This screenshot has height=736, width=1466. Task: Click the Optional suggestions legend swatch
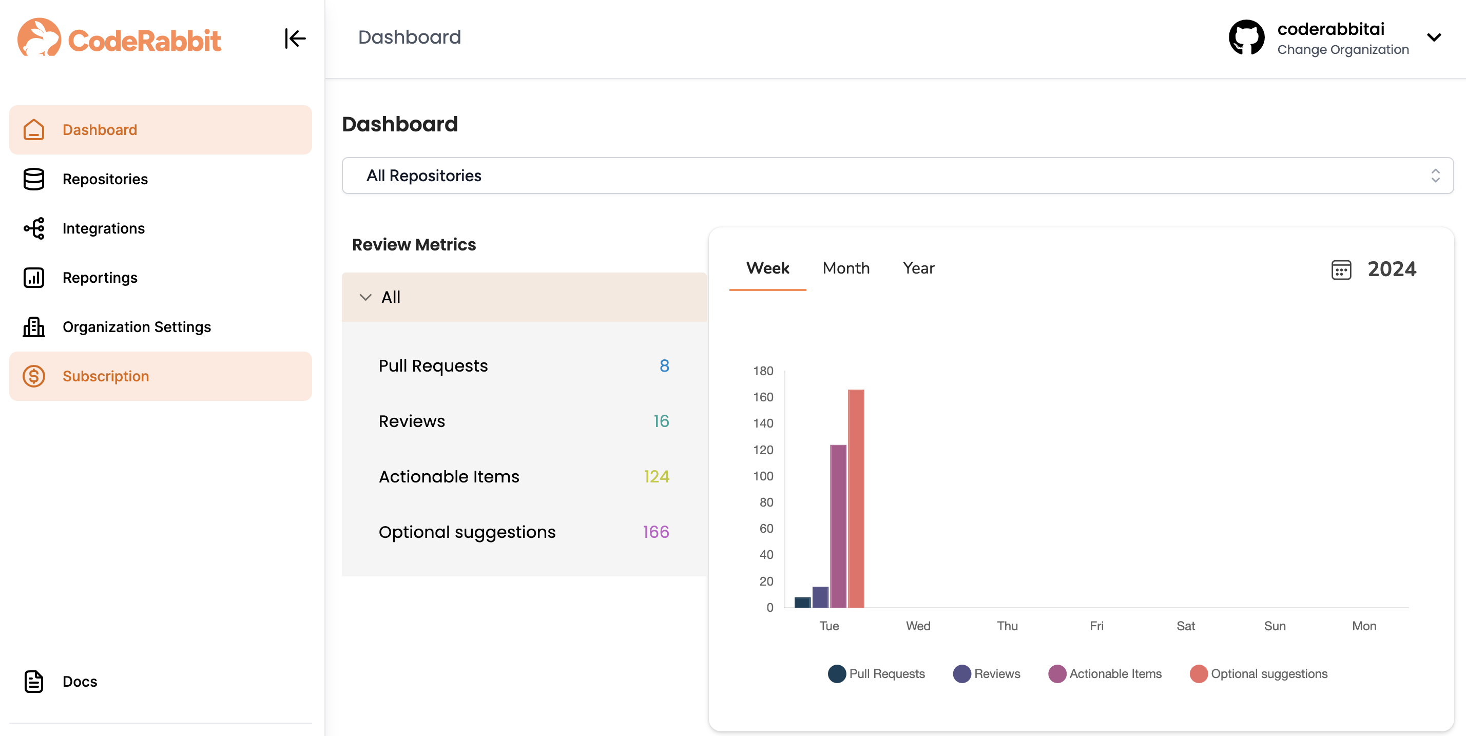[x=1199, y=673]
